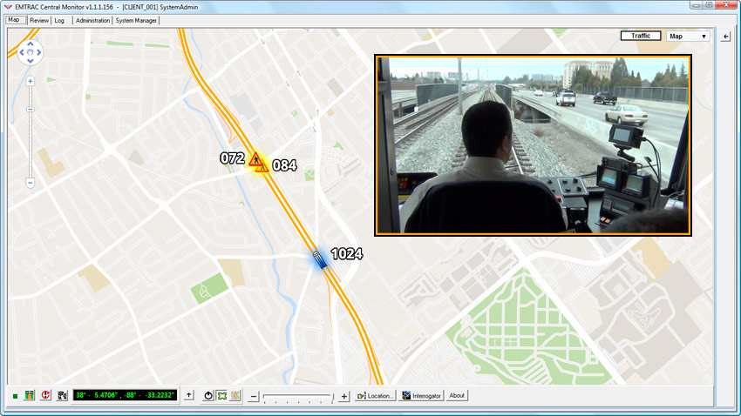Zoom in with the map plus button
Image resolution: width=741 pixels, height=416 pixels.
coord(31,81)
